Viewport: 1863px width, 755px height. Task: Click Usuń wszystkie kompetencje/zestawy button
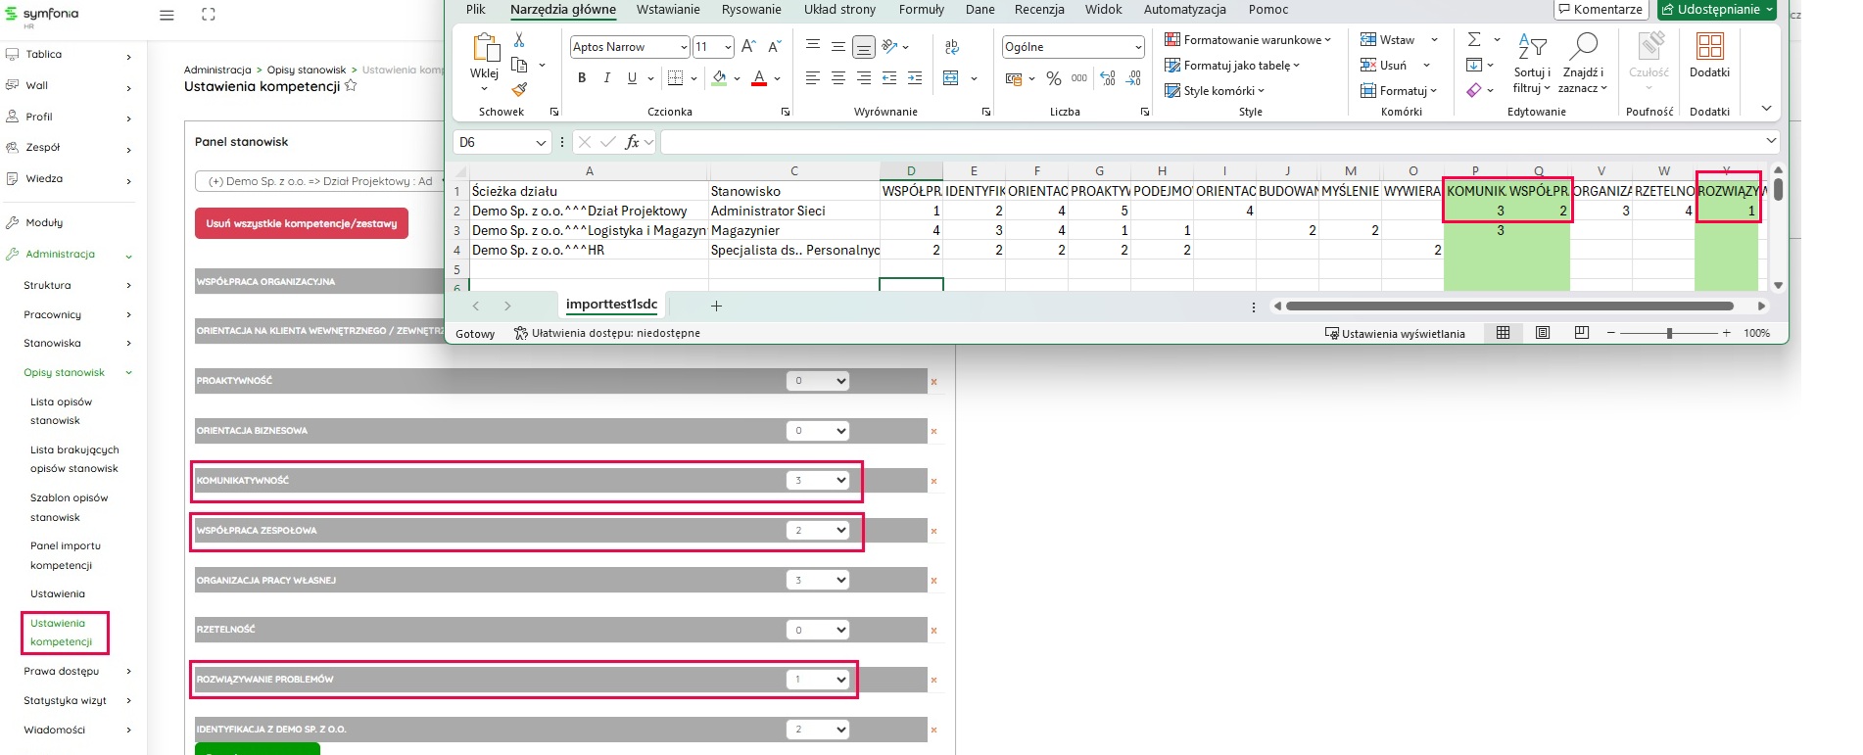pyautogui.click(x=301, y=223)
